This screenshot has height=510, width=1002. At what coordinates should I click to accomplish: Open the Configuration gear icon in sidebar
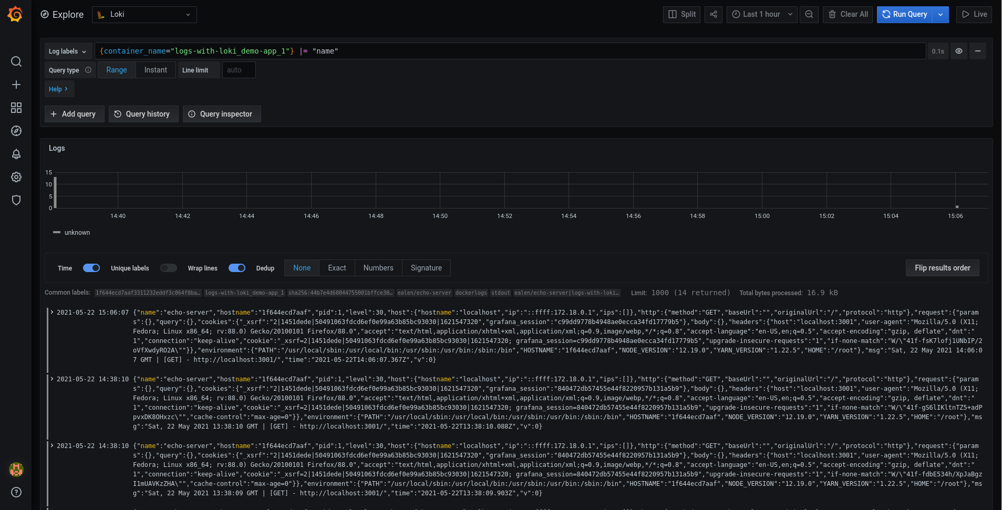16,177
